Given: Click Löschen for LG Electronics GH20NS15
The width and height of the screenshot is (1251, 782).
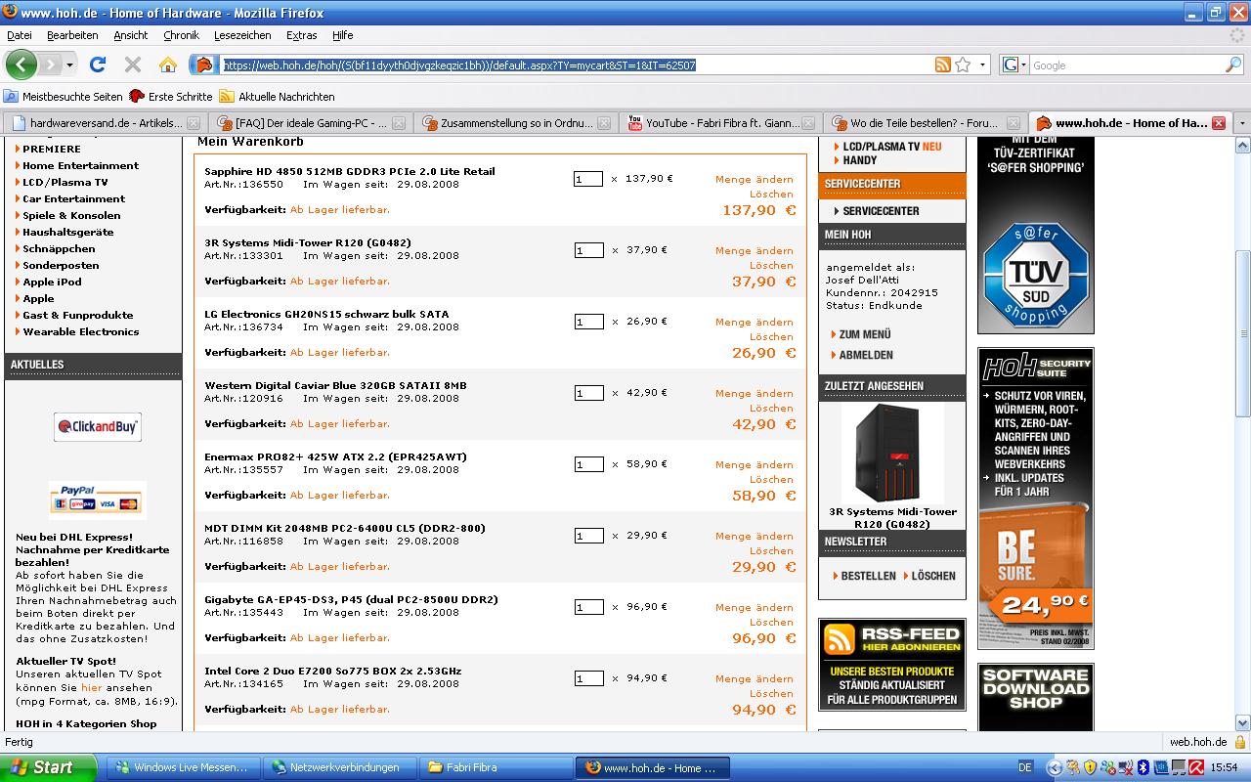Looking at the screenshot, I should coord(772,336).
